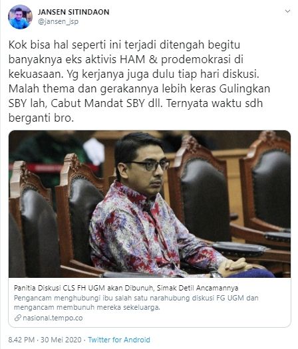Open Jansen Sitindaon's profile avatar

click(20, 17)
